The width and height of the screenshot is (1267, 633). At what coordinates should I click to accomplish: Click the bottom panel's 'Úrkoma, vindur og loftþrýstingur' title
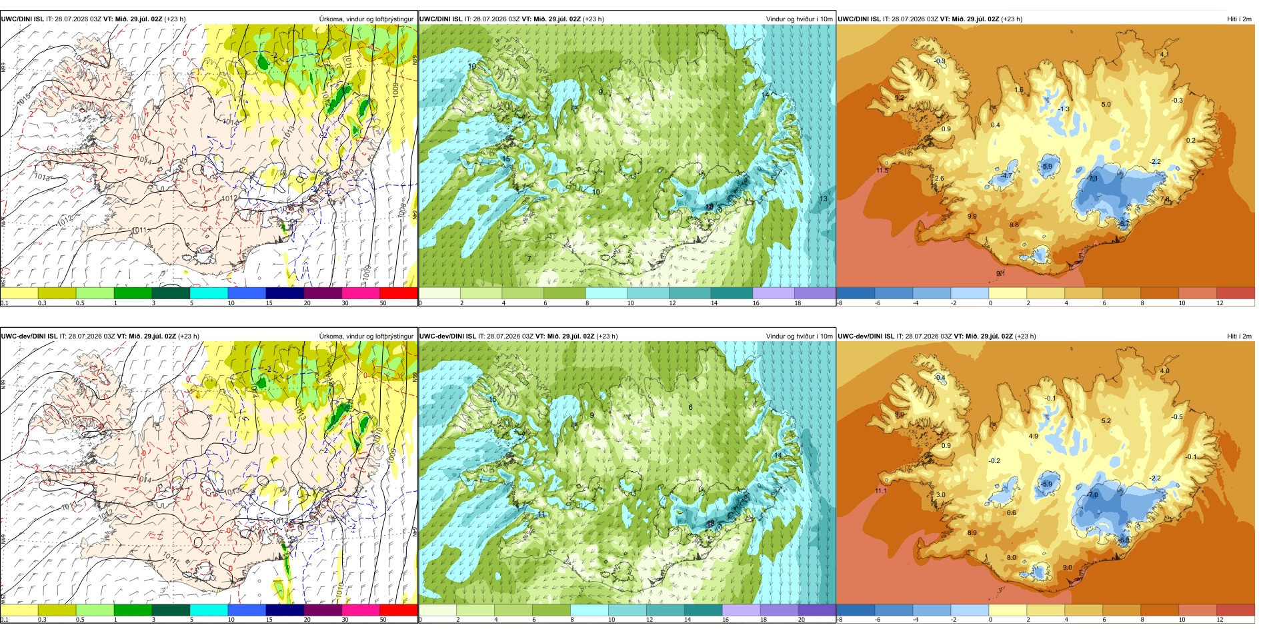click(366, 336)
